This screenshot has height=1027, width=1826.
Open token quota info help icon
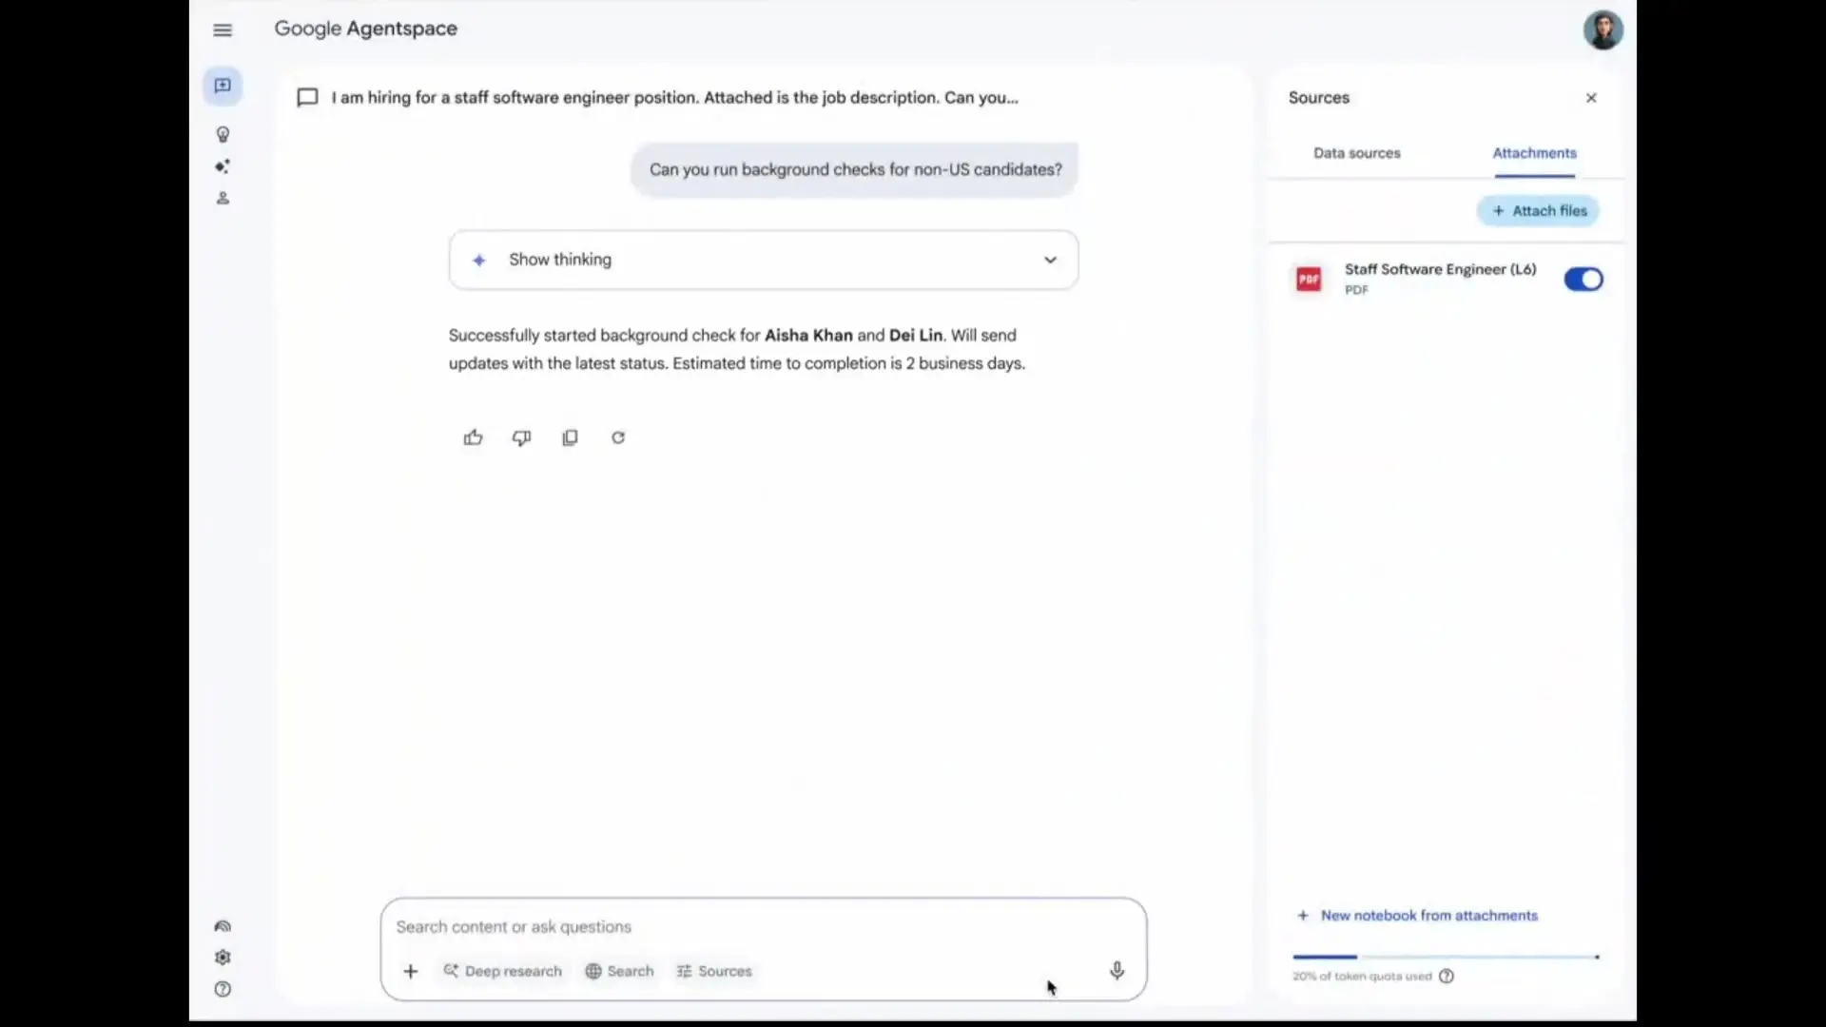coord(1447,976)
